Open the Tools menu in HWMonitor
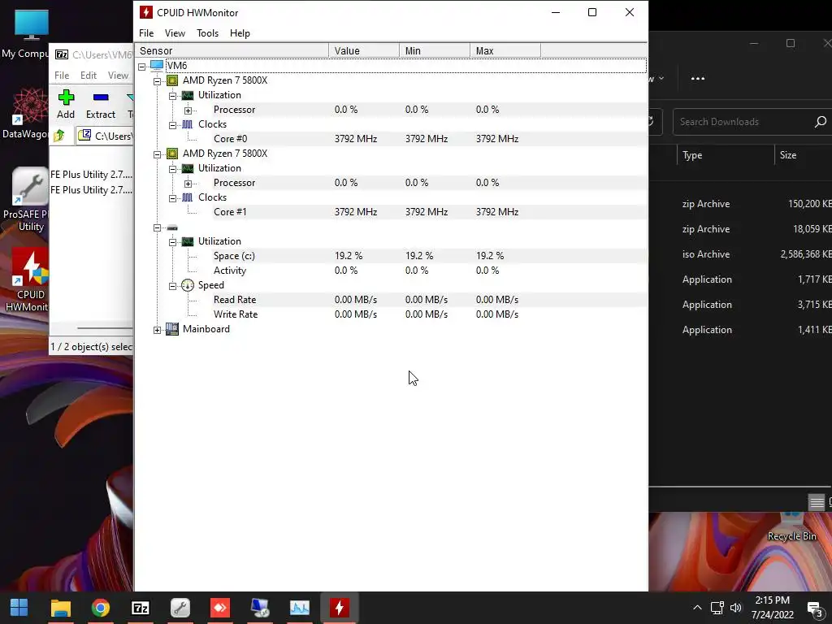Viewport: 832px width, 624px height. tap(207, 32)
